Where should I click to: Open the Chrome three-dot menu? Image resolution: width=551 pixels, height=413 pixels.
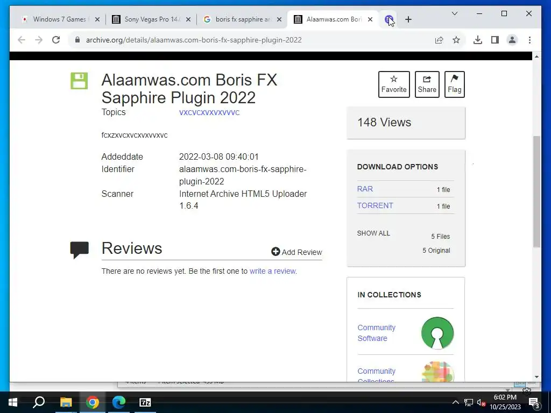pyautogui.click(x=529, y=40)
